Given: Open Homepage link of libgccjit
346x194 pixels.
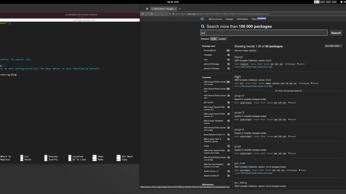Looking at the screenshot, I should pyautogui.click(x=290, y=64).
